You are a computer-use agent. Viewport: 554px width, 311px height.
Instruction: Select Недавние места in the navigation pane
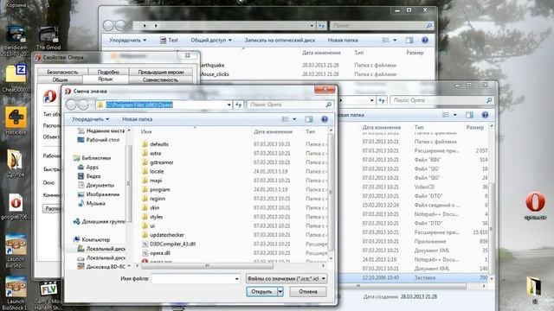coord(100,130)
